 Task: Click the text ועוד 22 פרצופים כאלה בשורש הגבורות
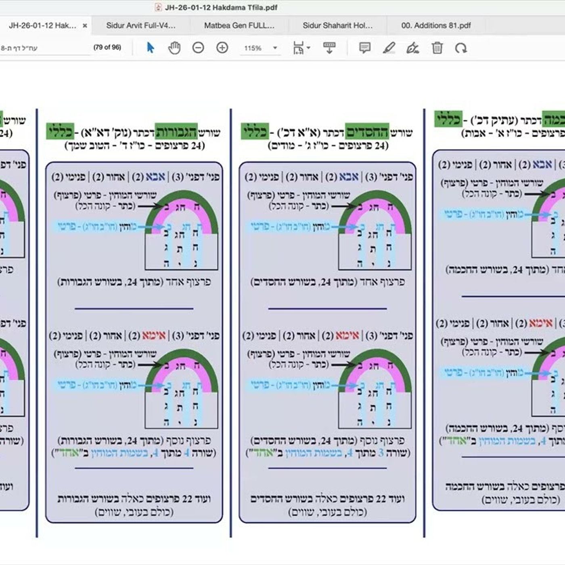pyautogui.click(x=134, y=499)
